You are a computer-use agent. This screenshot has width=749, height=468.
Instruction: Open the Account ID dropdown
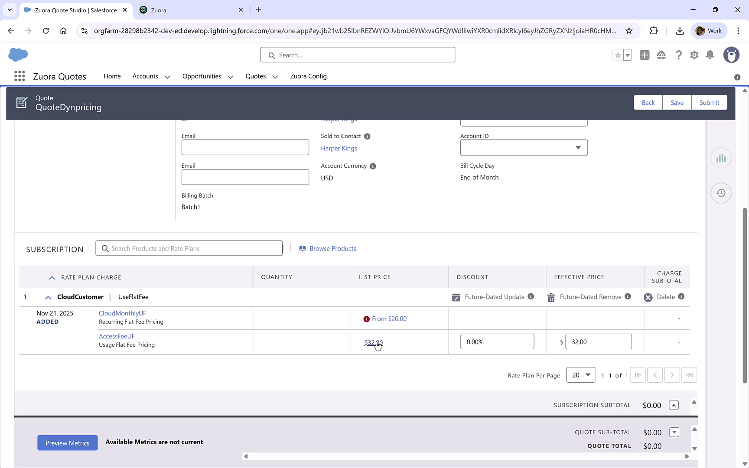pyautogui.click(x=578, y=147)
